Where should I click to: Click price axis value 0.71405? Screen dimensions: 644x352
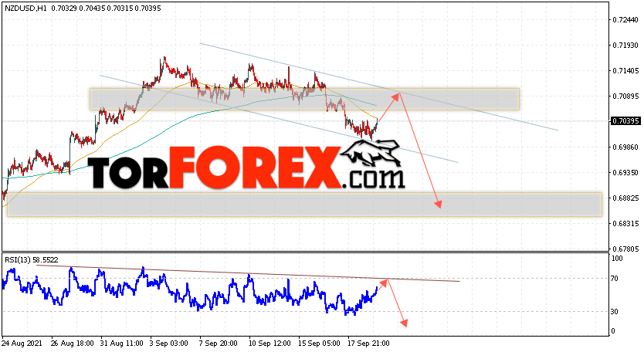click(x=625, y=71)
